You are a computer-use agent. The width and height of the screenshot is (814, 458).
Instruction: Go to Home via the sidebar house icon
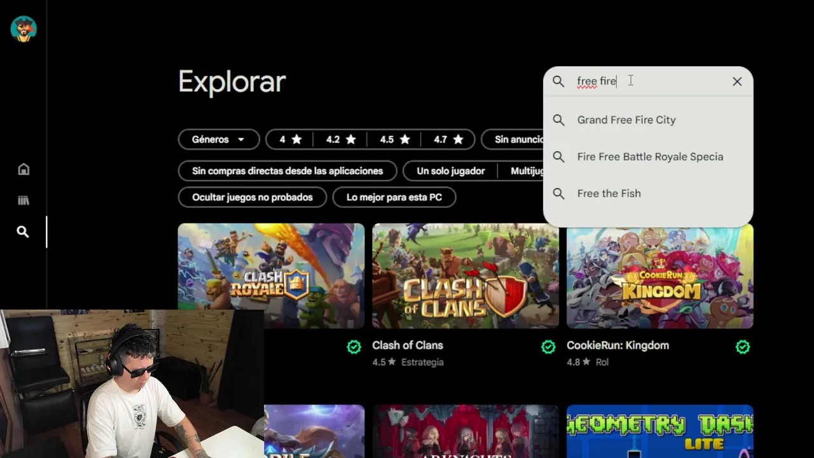click(24, 169)
